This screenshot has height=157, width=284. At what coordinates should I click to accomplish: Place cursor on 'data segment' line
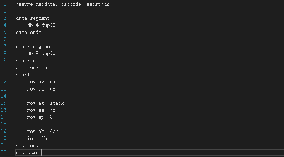point(33,18)
